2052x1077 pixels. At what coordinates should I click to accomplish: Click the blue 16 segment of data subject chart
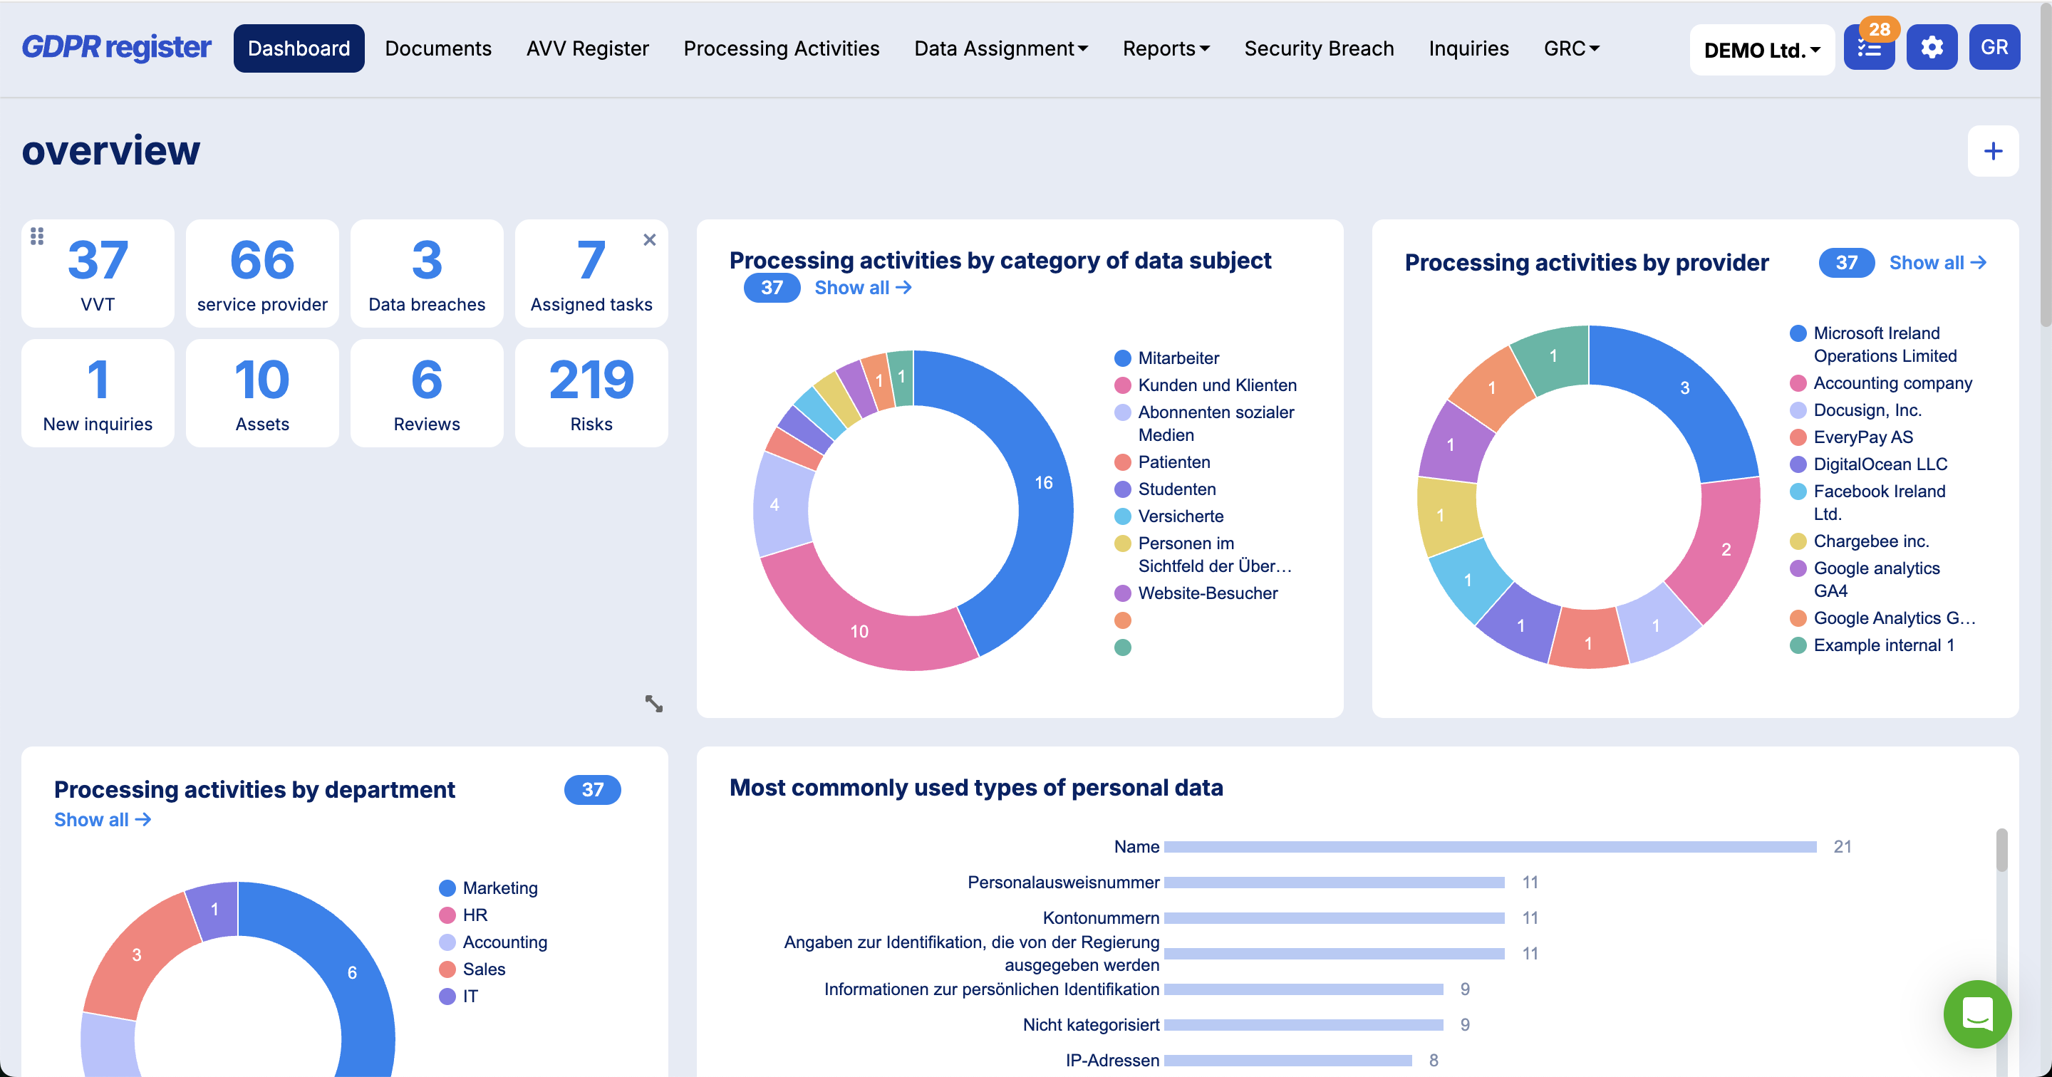point(1042,483)
